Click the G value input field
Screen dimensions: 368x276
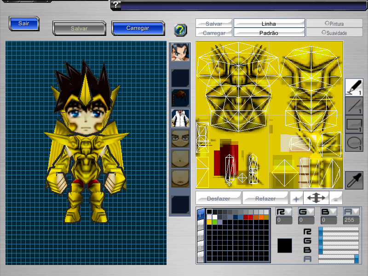[306, 220]
